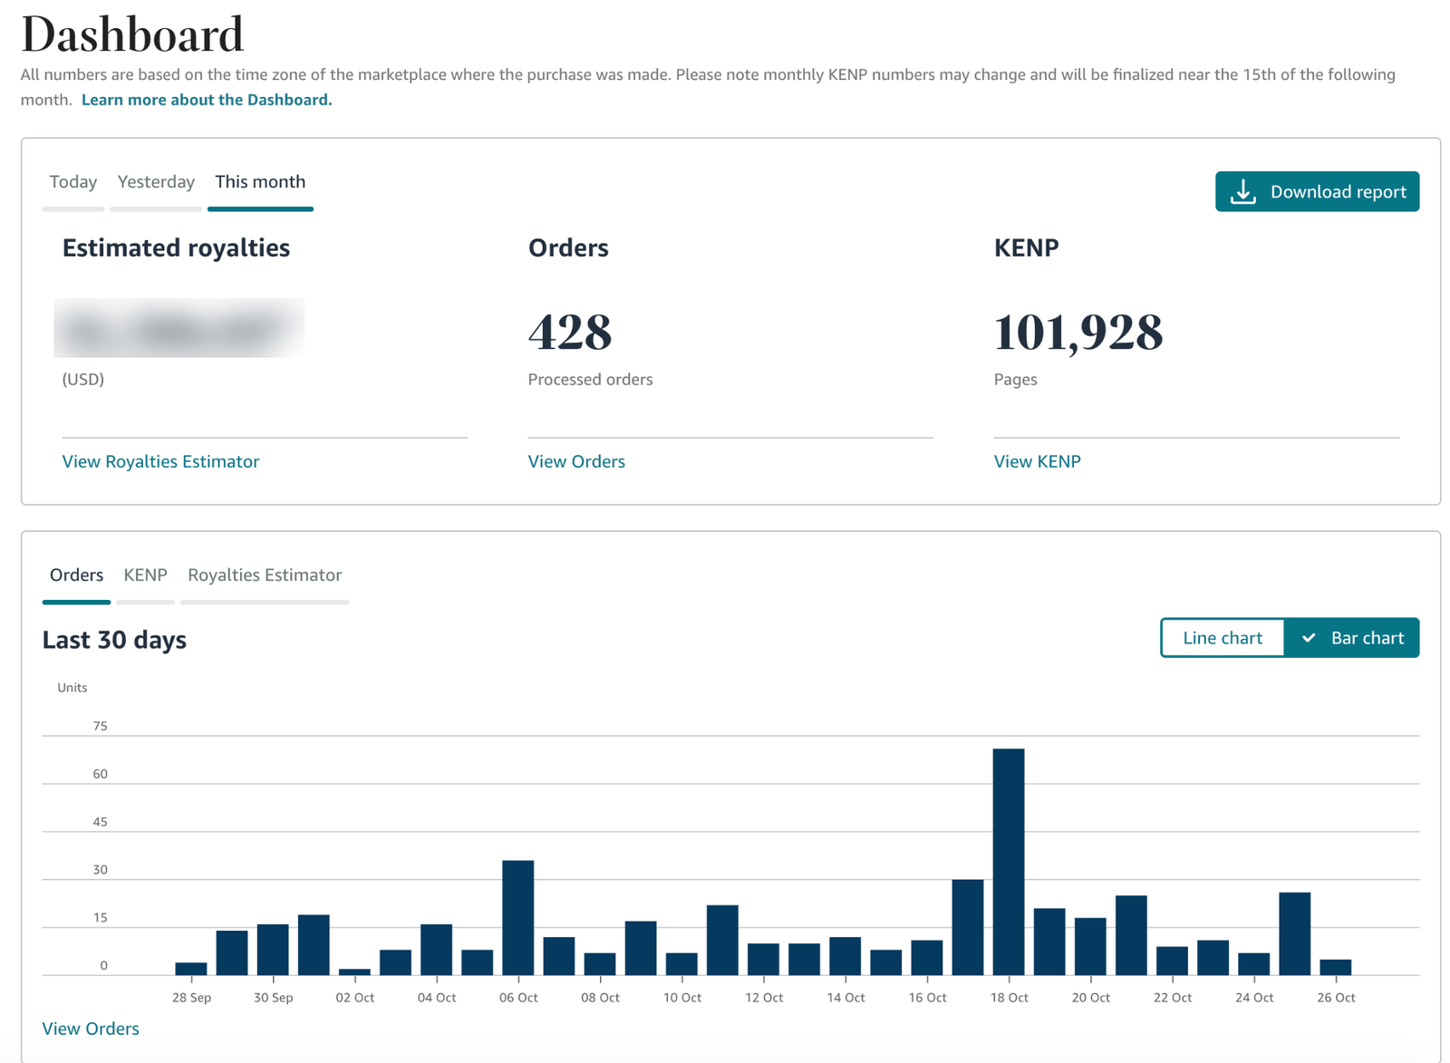The image size is (1450, 1063).
Task: Click the Estimated royalties heading
Action: pos(176,247)
